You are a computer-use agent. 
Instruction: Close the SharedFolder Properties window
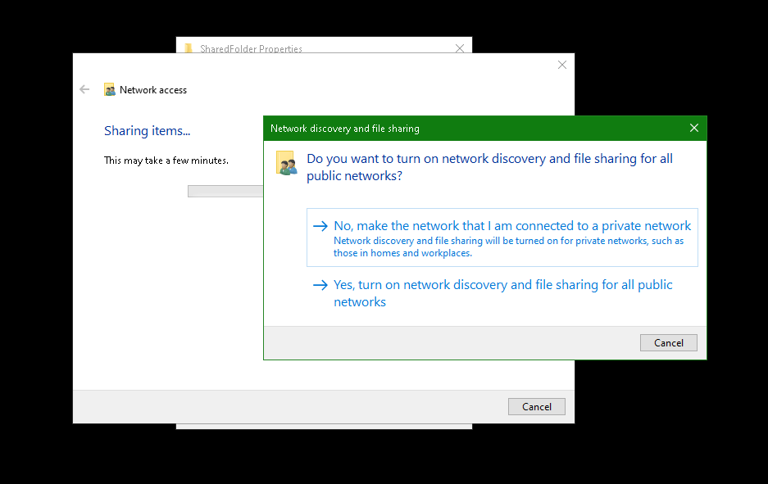(x=460, y=48)
